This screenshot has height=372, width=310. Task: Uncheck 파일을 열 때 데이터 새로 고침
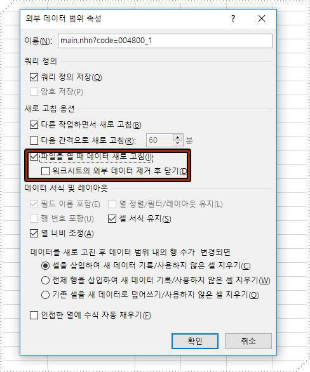point(34,156)
